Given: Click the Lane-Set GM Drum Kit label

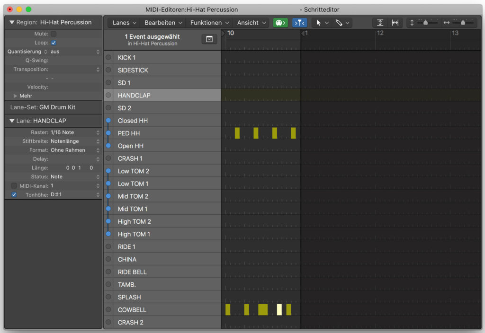Looking at the screenshot, I should pos(43,107).
